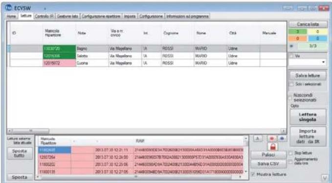
Task: Click the green counter swatch
Action: 298,32
